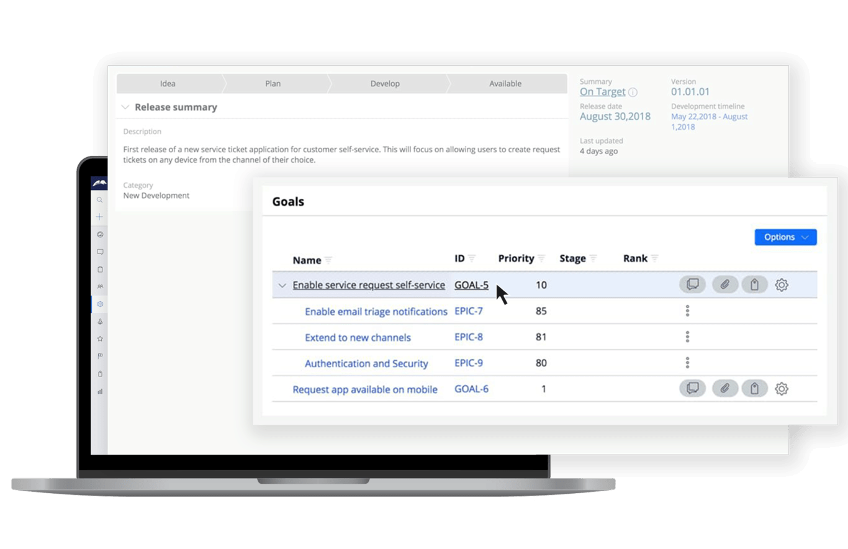Open comments for the GOAL-5 row

point(692,284)
